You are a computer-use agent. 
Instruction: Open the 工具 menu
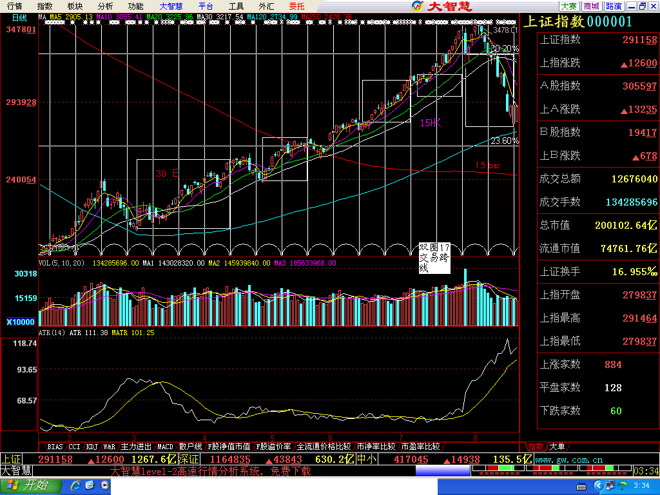pyautogui.click(x=236, y=6)
